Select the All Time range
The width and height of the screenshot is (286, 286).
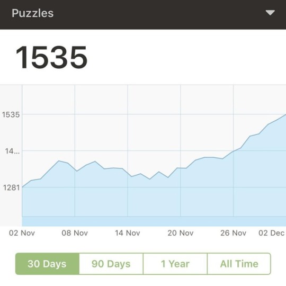click(239, 264)
